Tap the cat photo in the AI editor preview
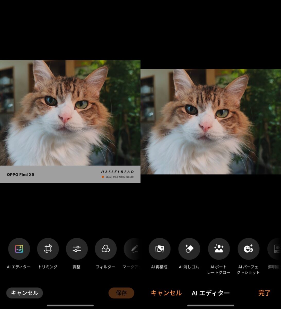This screenshot has height=309, width=281. tap(211, 122)
